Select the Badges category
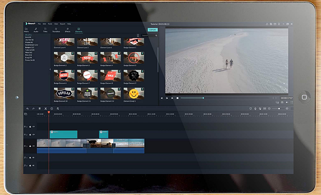The image size is (321, 195). click(x=29, y=47)
